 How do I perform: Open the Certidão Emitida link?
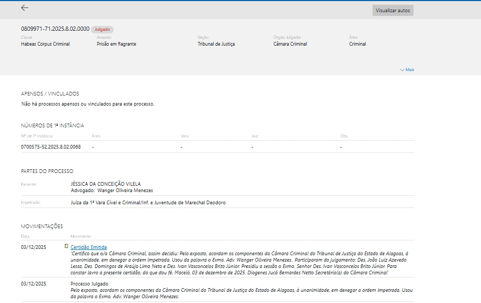(x=89, y=247)
